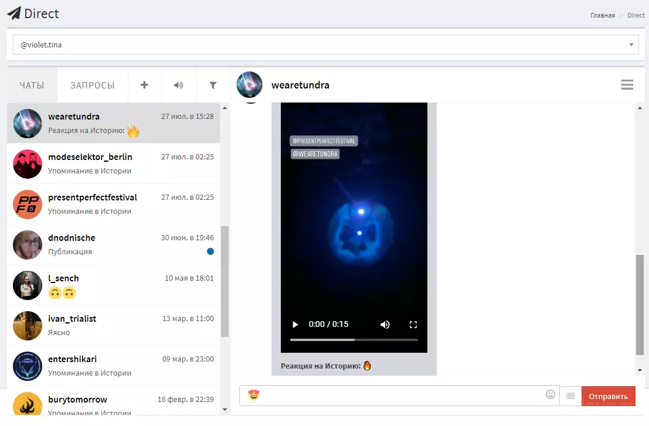Switch to the ЗАПРОСЫ tab
Screen dimensions: 649x426
[92, 85]
